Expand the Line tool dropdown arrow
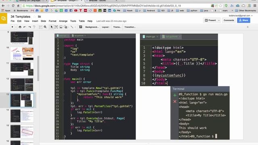Viewport: 258px width, 145px height. (75, 27)
